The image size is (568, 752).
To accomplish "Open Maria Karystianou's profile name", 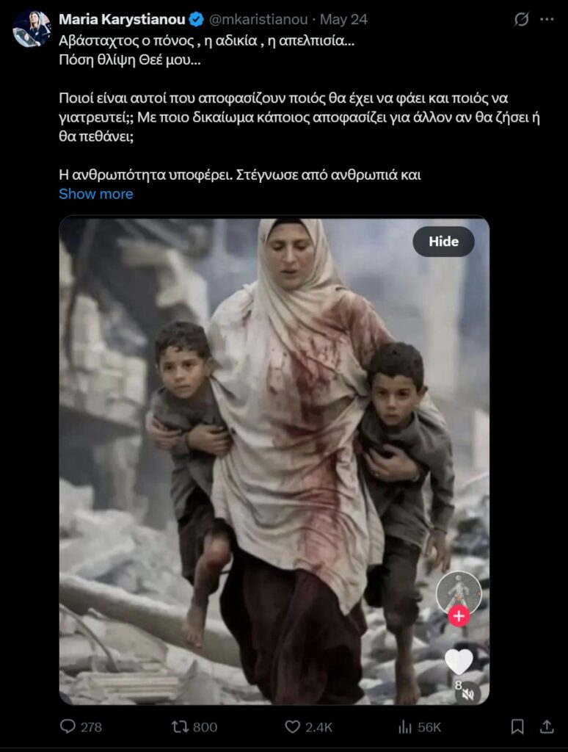I will [123, 19].
